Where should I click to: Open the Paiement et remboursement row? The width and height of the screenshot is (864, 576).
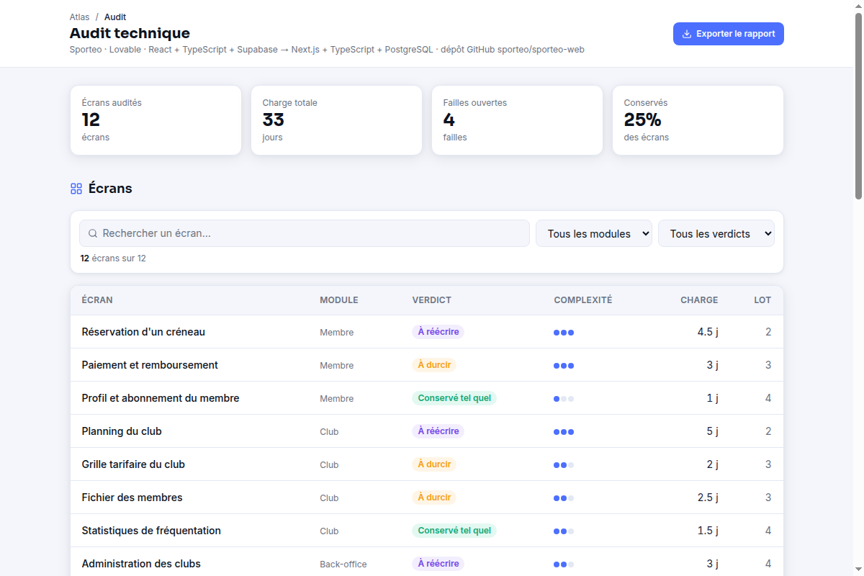(427, 365)
